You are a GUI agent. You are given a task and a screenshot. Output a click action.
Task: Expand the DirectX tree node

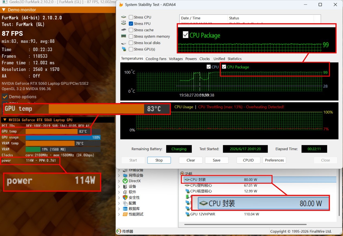click(x=119, y=181)
